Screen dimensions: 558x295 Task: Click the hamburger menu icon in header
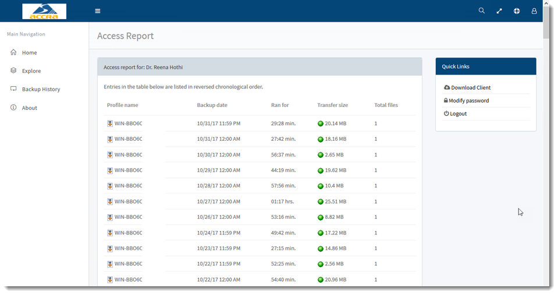click(97, 11)
